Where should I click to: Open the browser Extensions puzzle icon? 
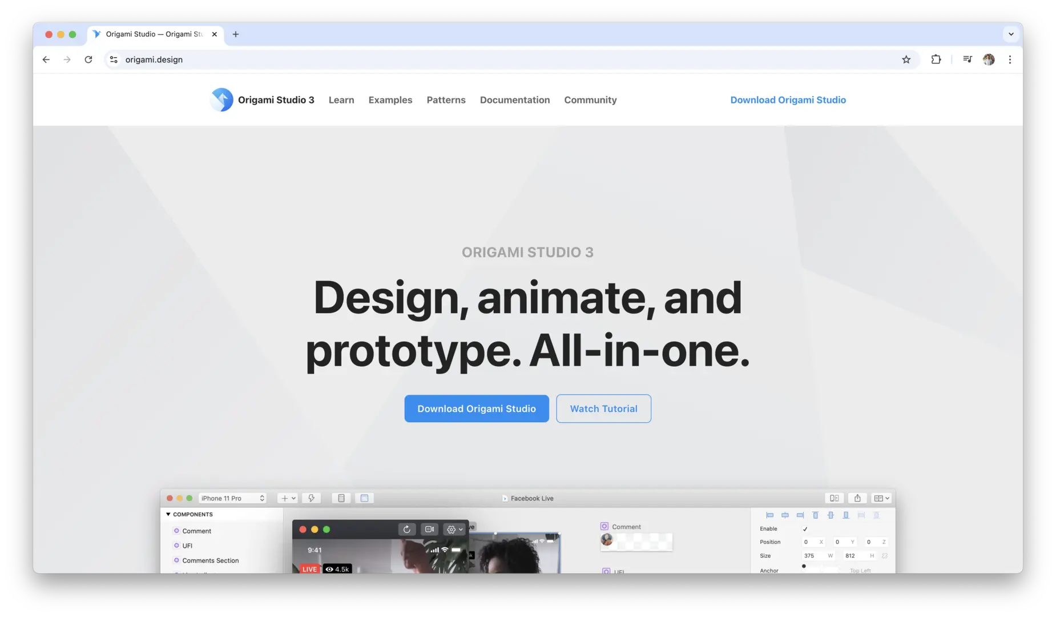936,59
